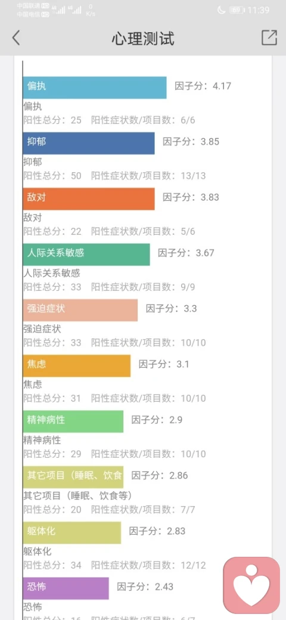The width and height of the screenshot is (286, 620).
Task: Tap the battery status icon
Action: coord(237,10)
